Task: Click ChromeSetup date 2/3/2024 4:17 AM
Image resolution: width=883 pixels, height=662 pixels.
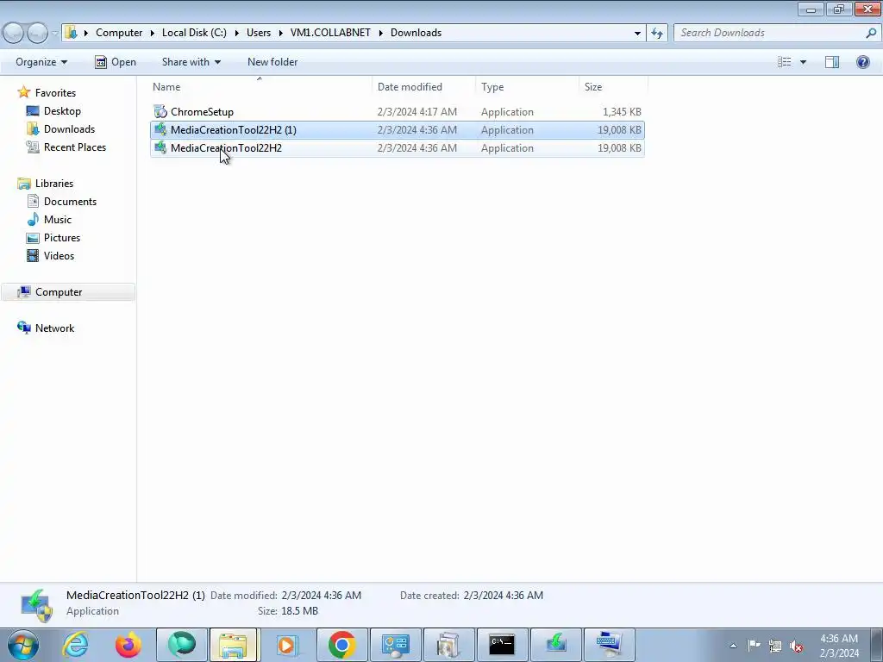Action: point(416,111)
